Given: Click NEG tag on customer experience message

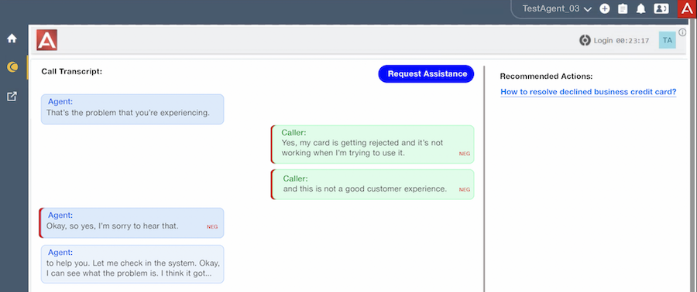Looking at the screenshot, I should (x=465, y=189).
